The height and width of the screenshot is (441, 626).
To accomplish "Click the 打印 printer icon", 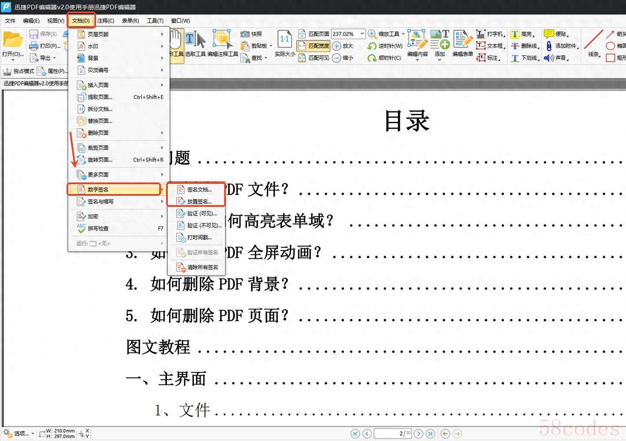I will click(33, 46).
